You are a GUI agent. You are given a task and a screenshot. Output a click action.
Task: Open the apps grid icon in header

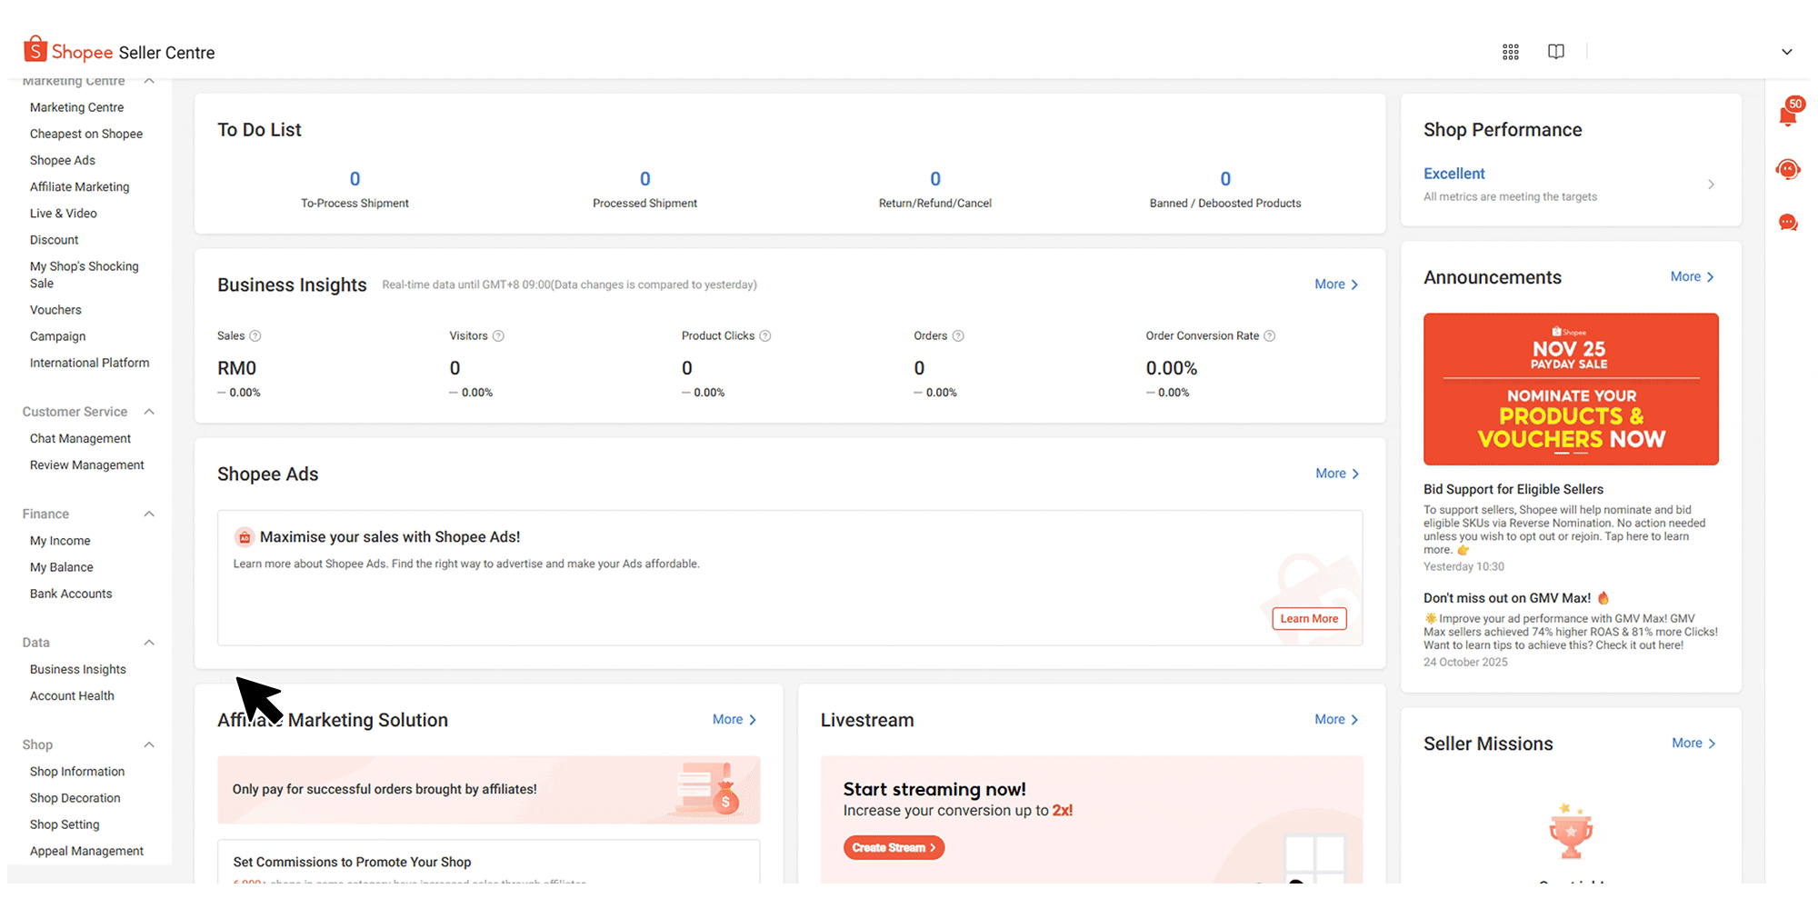[1511, 52]
